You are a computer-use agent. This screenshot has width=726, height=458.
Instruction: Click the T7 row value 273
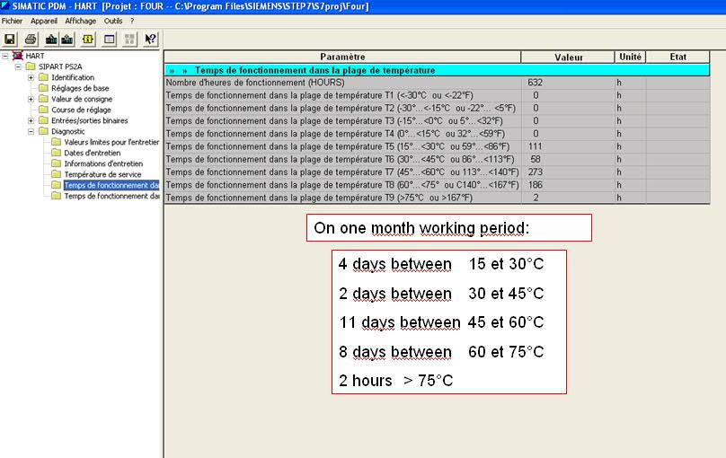[536, 172]
